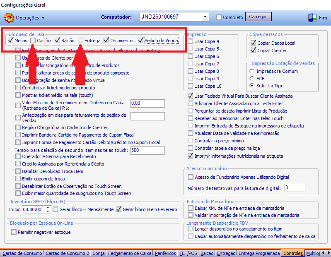The width and height of the screenshot is (331, 257).
Task: Enable Operador e Senha para Recebimento
Action: tap(18, 156)
